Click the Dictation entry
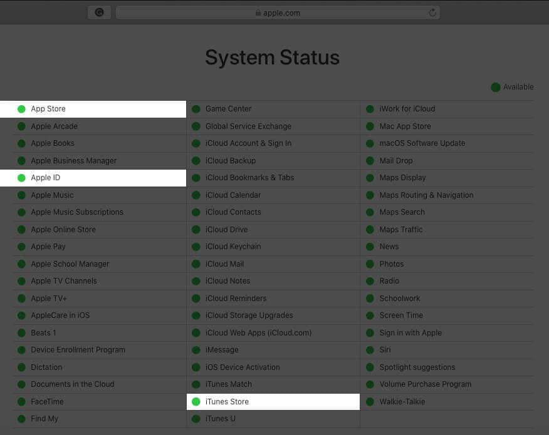The image size is (549, 435). tap(46, 367)
